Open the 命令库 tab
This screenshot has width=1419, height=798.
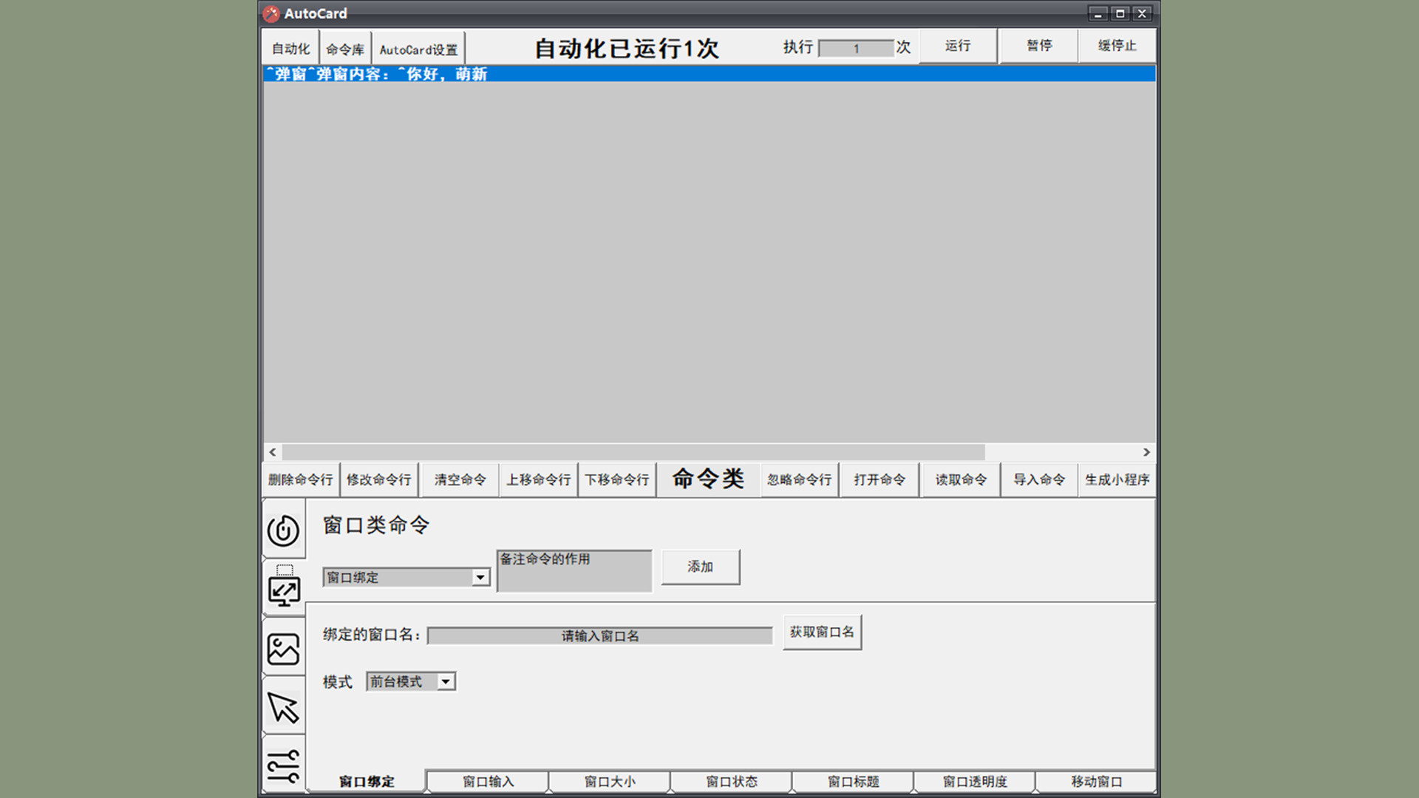[x=345, y=49]
